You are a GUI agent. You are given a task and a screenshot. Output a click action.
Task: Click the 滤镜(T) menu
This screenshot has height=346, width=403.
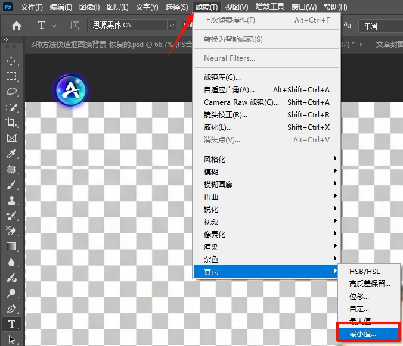click(206, 7)
